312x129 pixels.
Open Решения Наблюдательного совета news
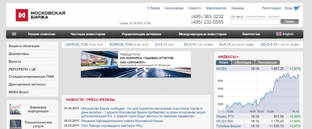tap(122, 121)
